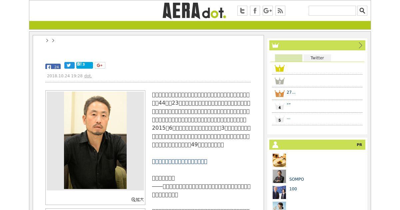The image size is (400, 210).
Task: Open the blue related link in the article
Action: (x=180, y=161)
